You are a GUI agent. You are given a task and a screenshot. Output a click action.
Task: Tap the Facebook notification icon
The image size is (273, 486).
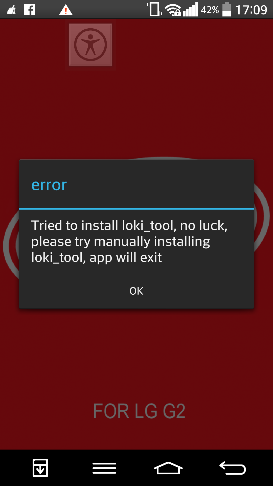tap(30, 10)
